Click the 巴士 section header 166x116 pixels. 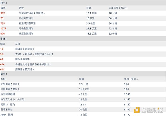(x=4, y=3)
